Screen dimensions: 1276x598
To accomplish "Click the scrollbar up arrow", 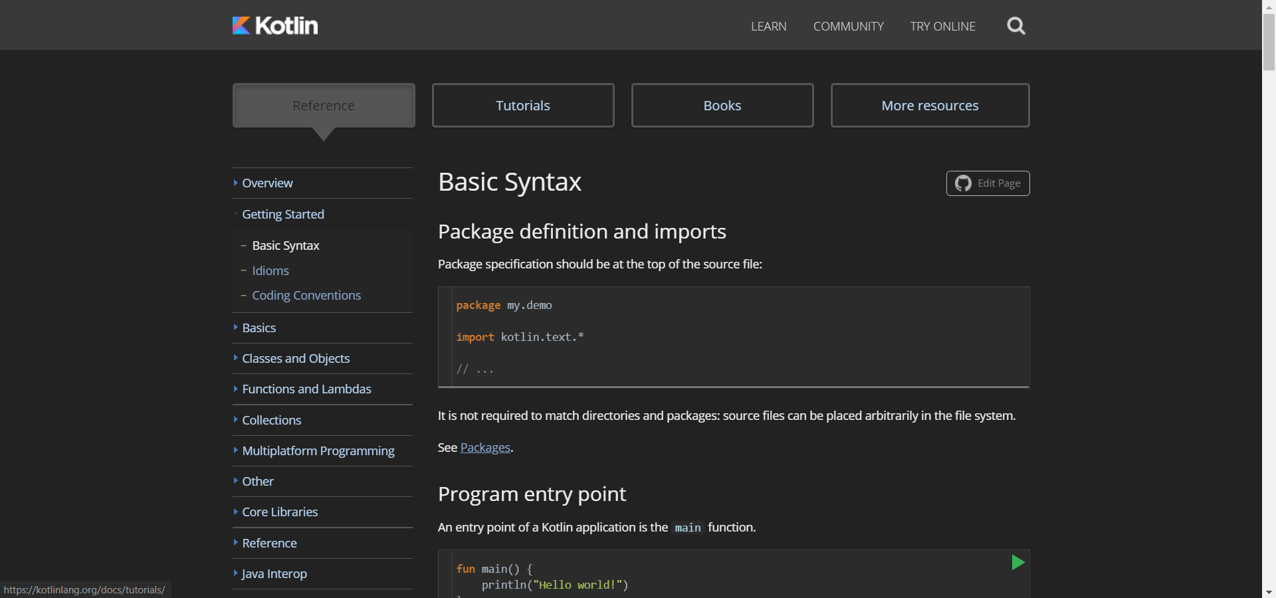I will [x=1268, y=6].
